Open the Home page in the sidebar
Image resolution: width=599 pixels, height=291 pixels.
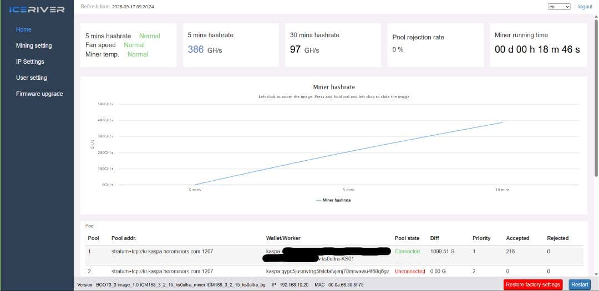click(24, 29)
